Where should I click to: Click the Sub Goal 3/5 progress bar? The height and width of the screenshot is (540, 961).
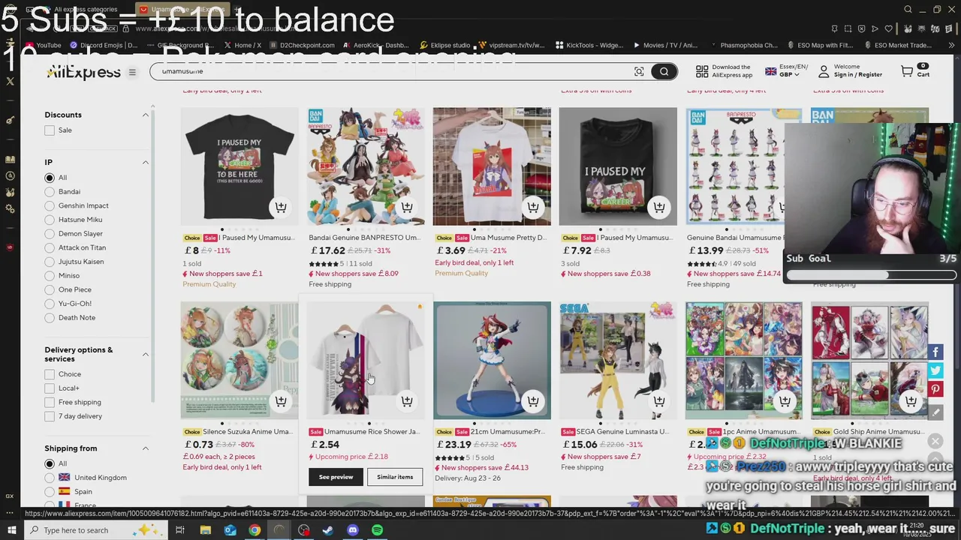pyautogui.click(x=872, y=275)
